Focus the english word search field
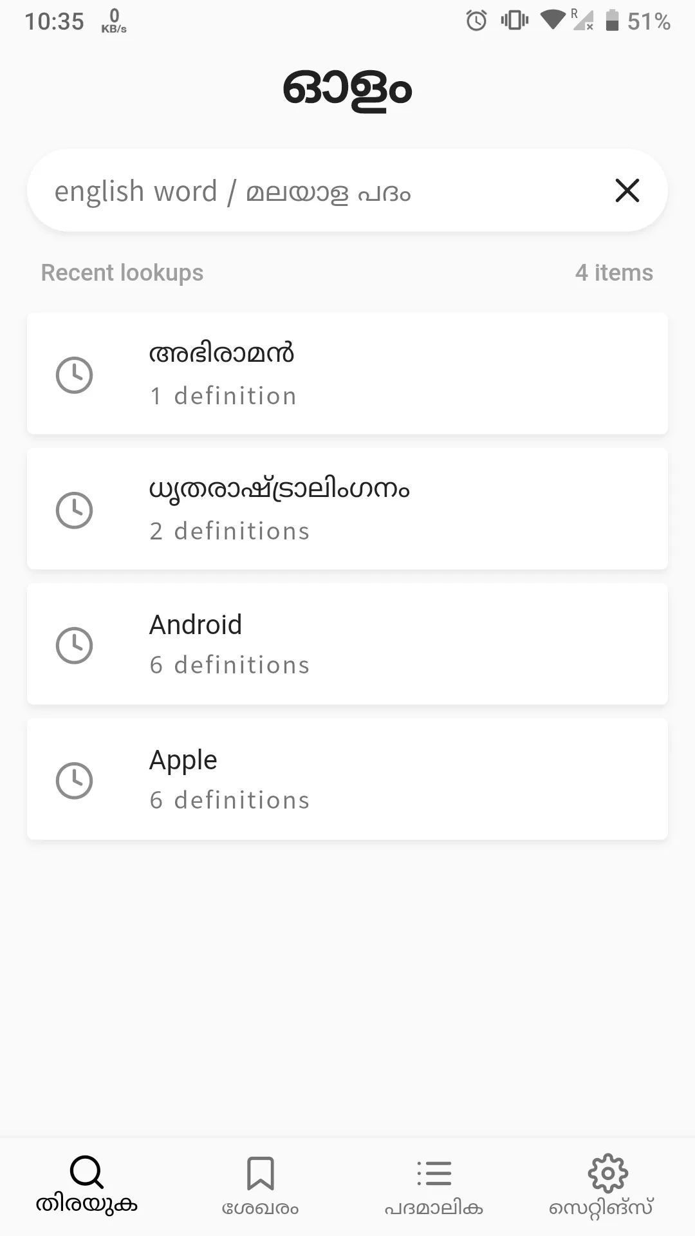This screenshot has height=1236, width=695. 309,191
